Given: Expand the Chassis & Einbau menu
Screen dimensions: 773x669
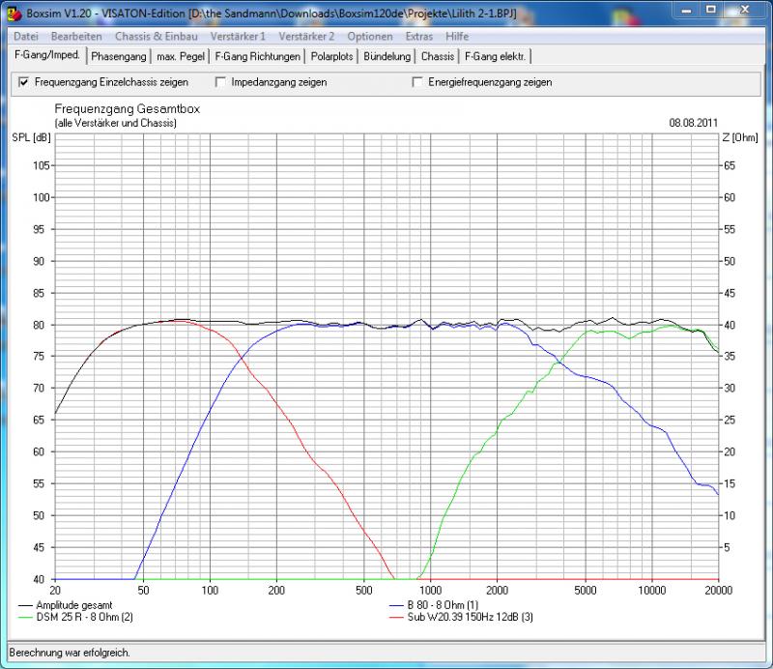Looking at the screenshot, I should 157,37.
